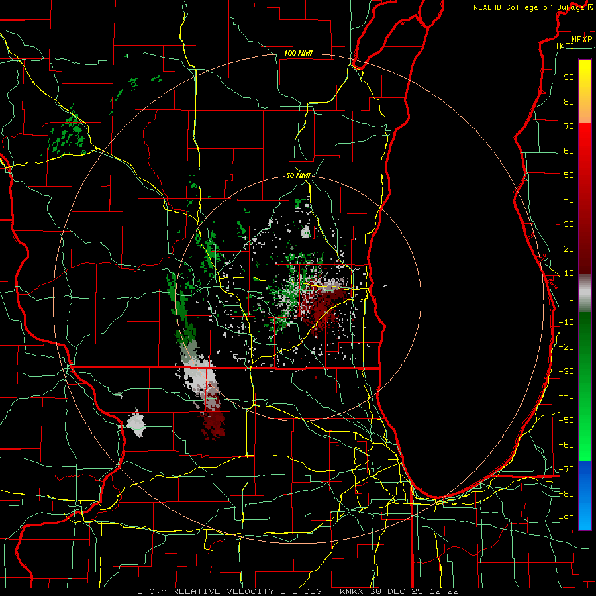Click the STORM RELATIVE VELOCITY caption text

205,591
